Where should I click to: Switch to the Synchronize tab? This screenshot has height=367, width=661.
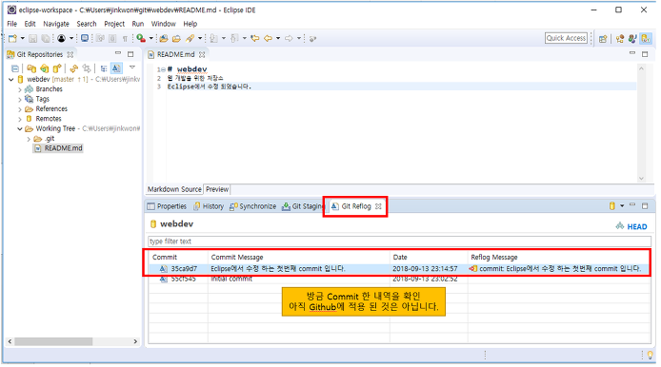(253, 206)
